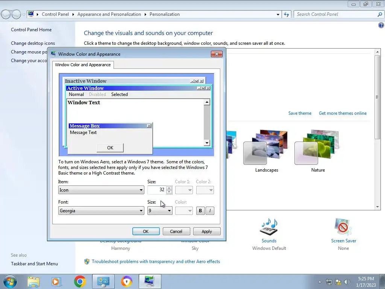Click preview scrollbar down arrow
The image size is (385, 289).
pos(207,143)
